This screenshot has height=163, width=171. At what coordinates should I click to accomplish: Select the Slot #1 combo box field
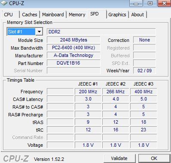click(24, 32)
